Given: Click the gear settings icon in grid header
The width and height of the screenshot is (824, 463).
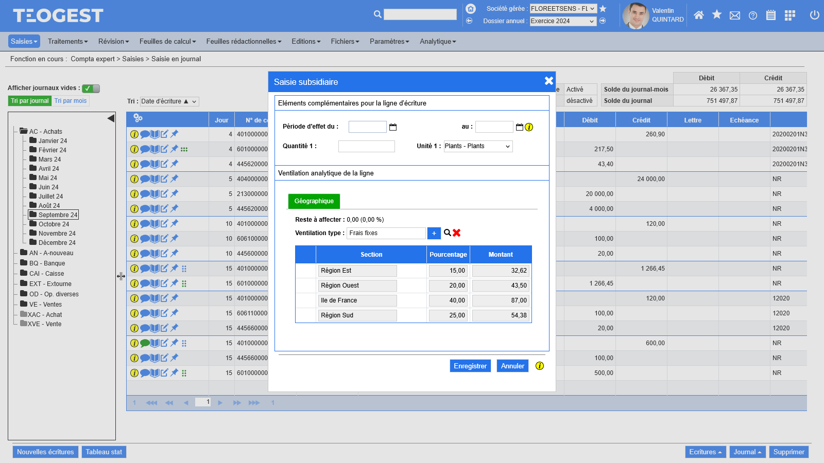Looking at the screenshot, I should pyautogui.click(x=138, y=118).
